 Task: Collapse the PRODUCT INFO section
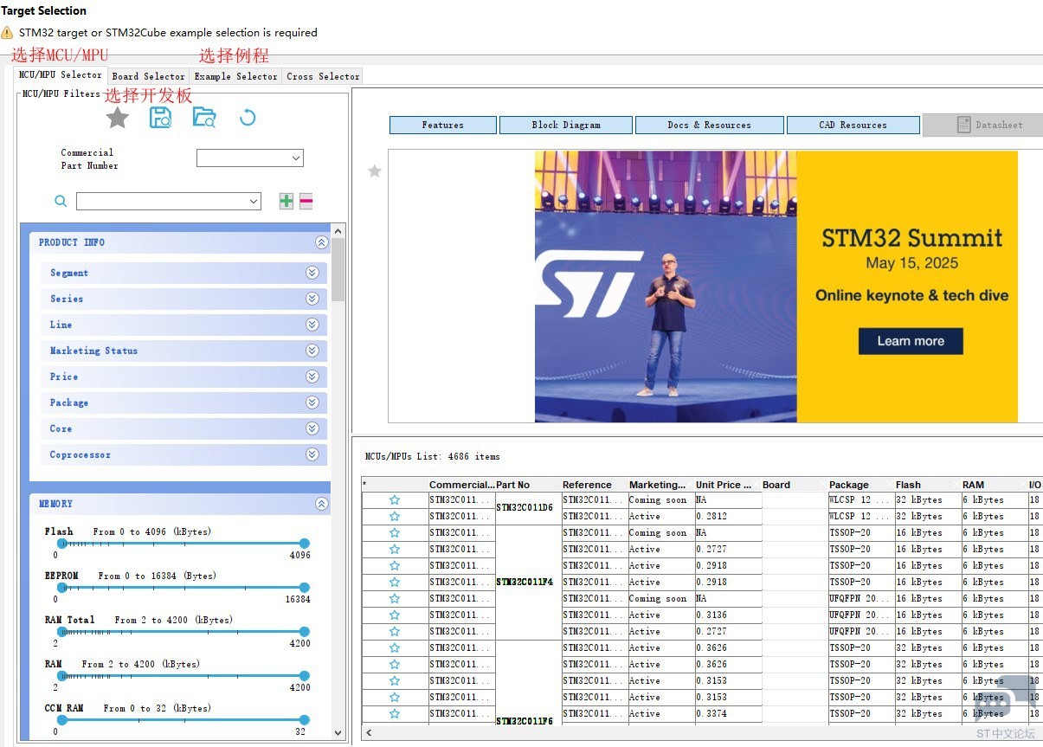tap(321, 243)
